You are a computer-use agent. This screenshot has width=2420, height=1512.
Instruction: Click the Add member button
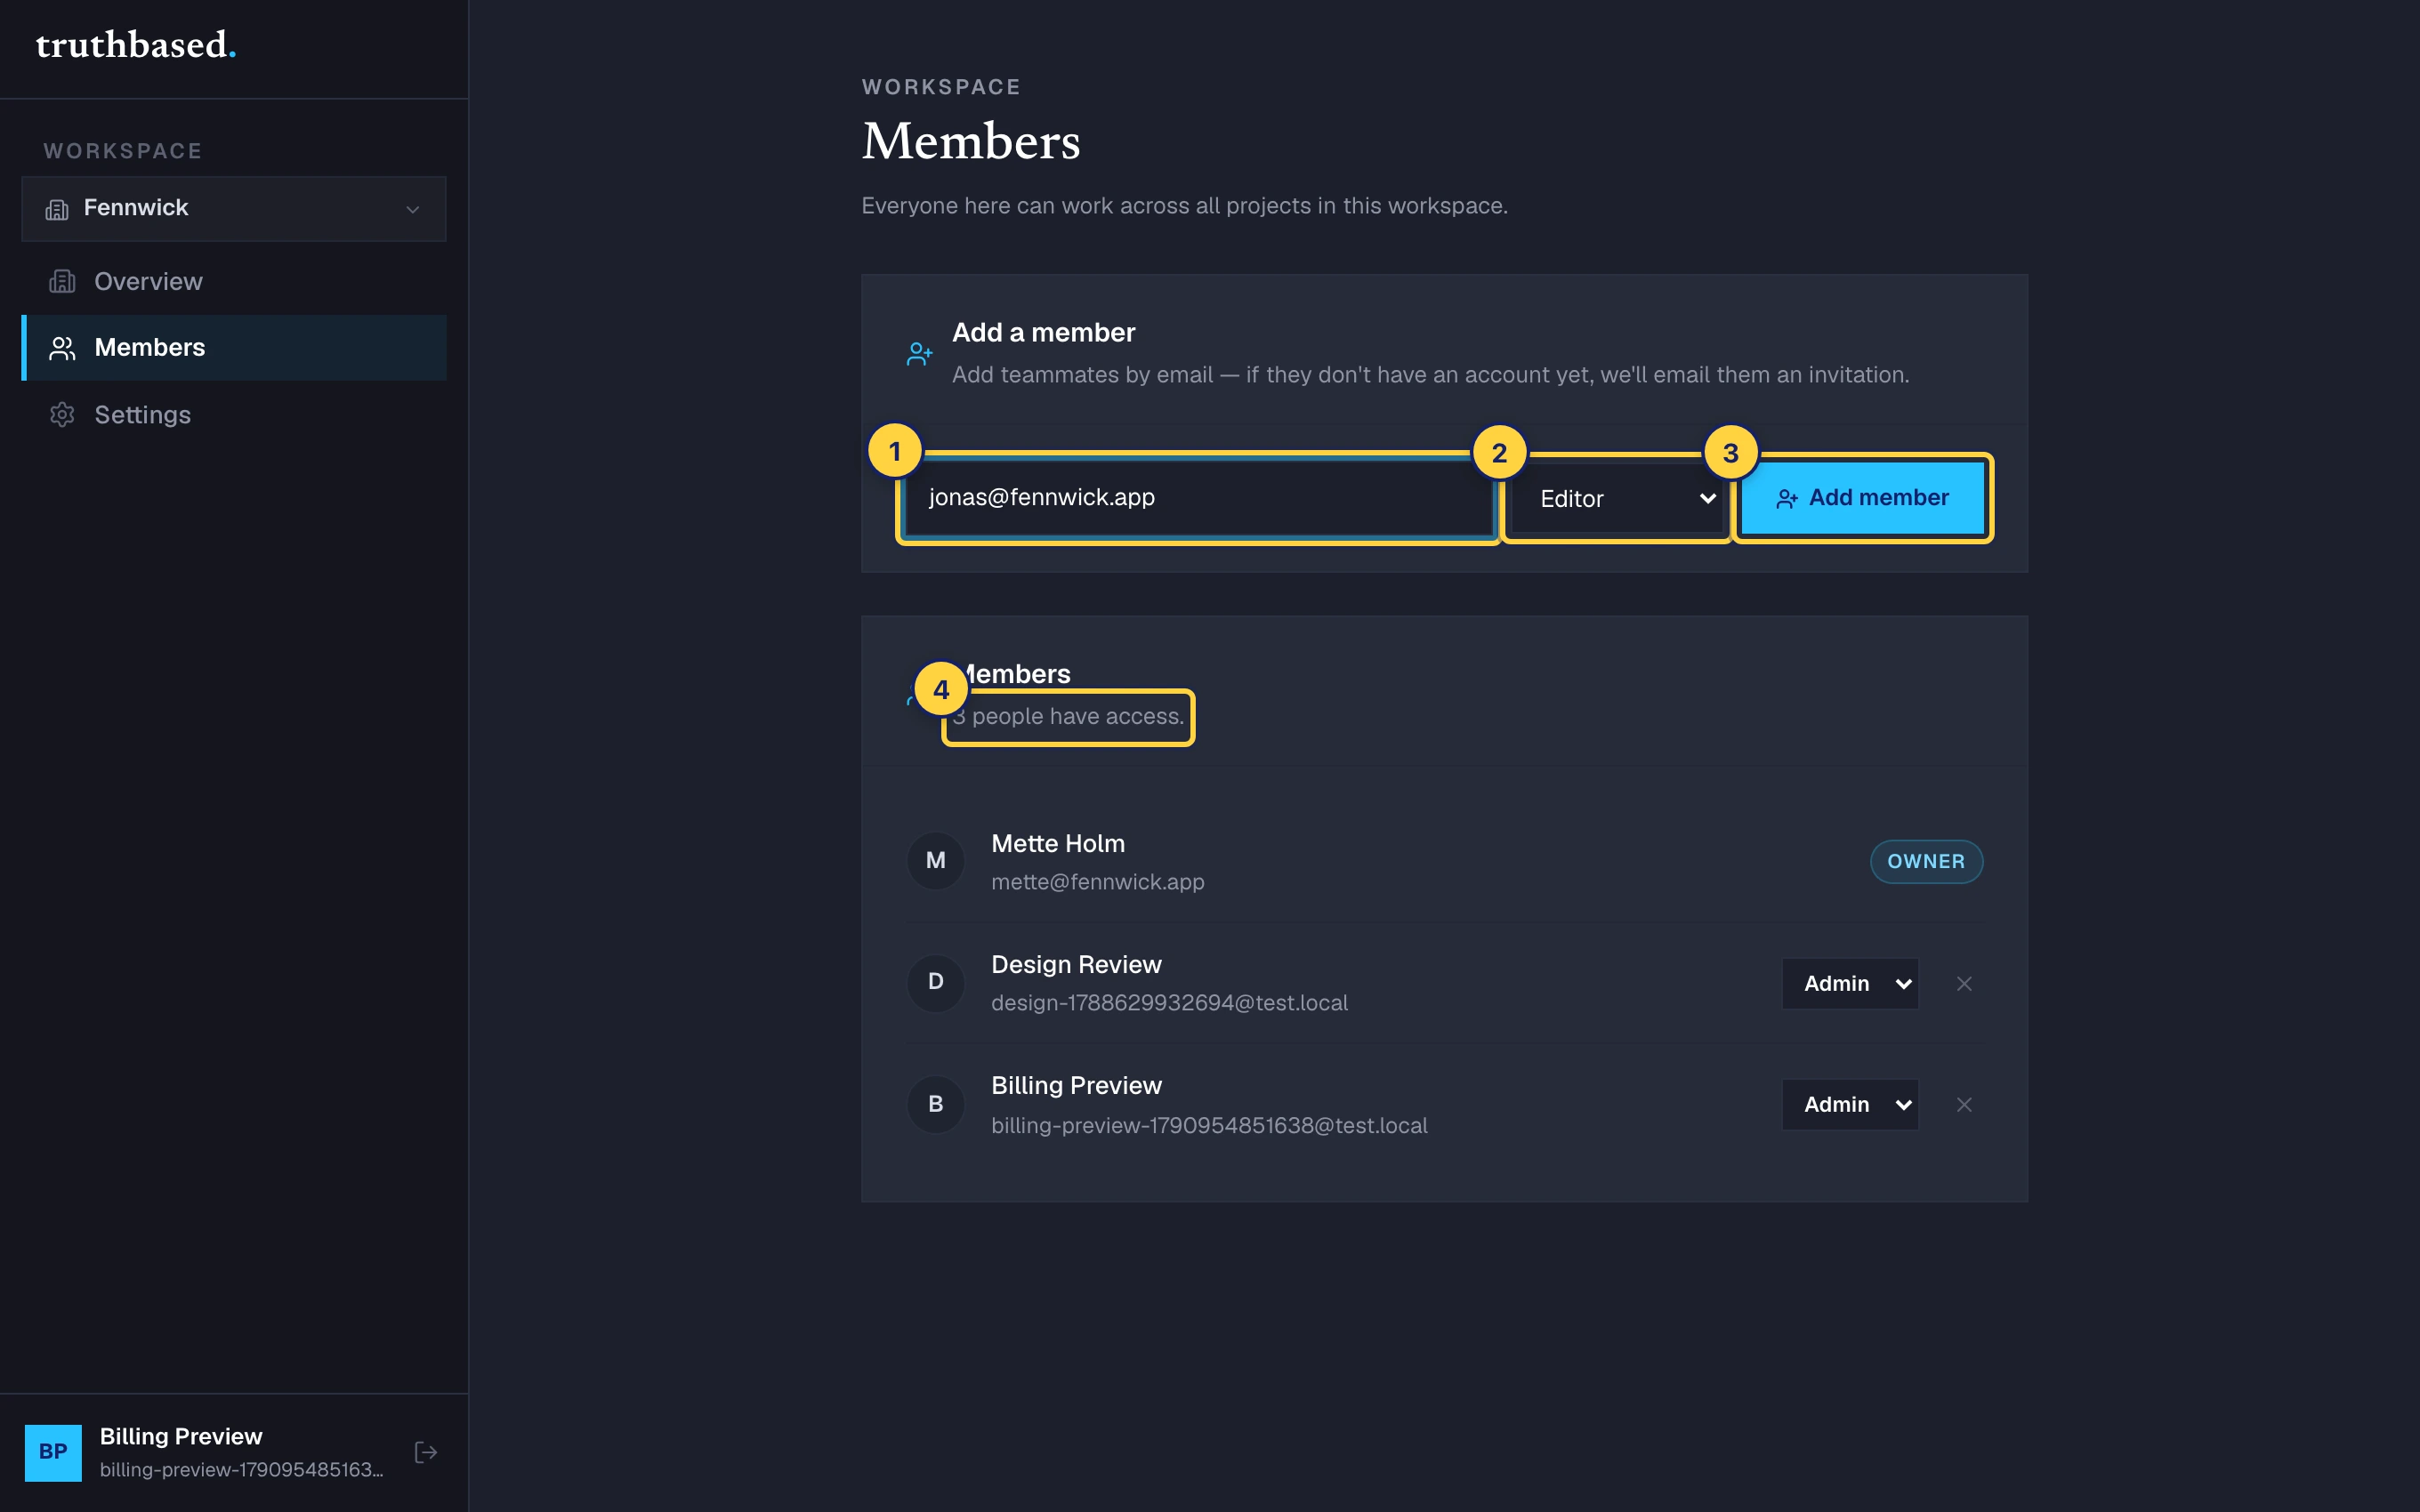1862,497
